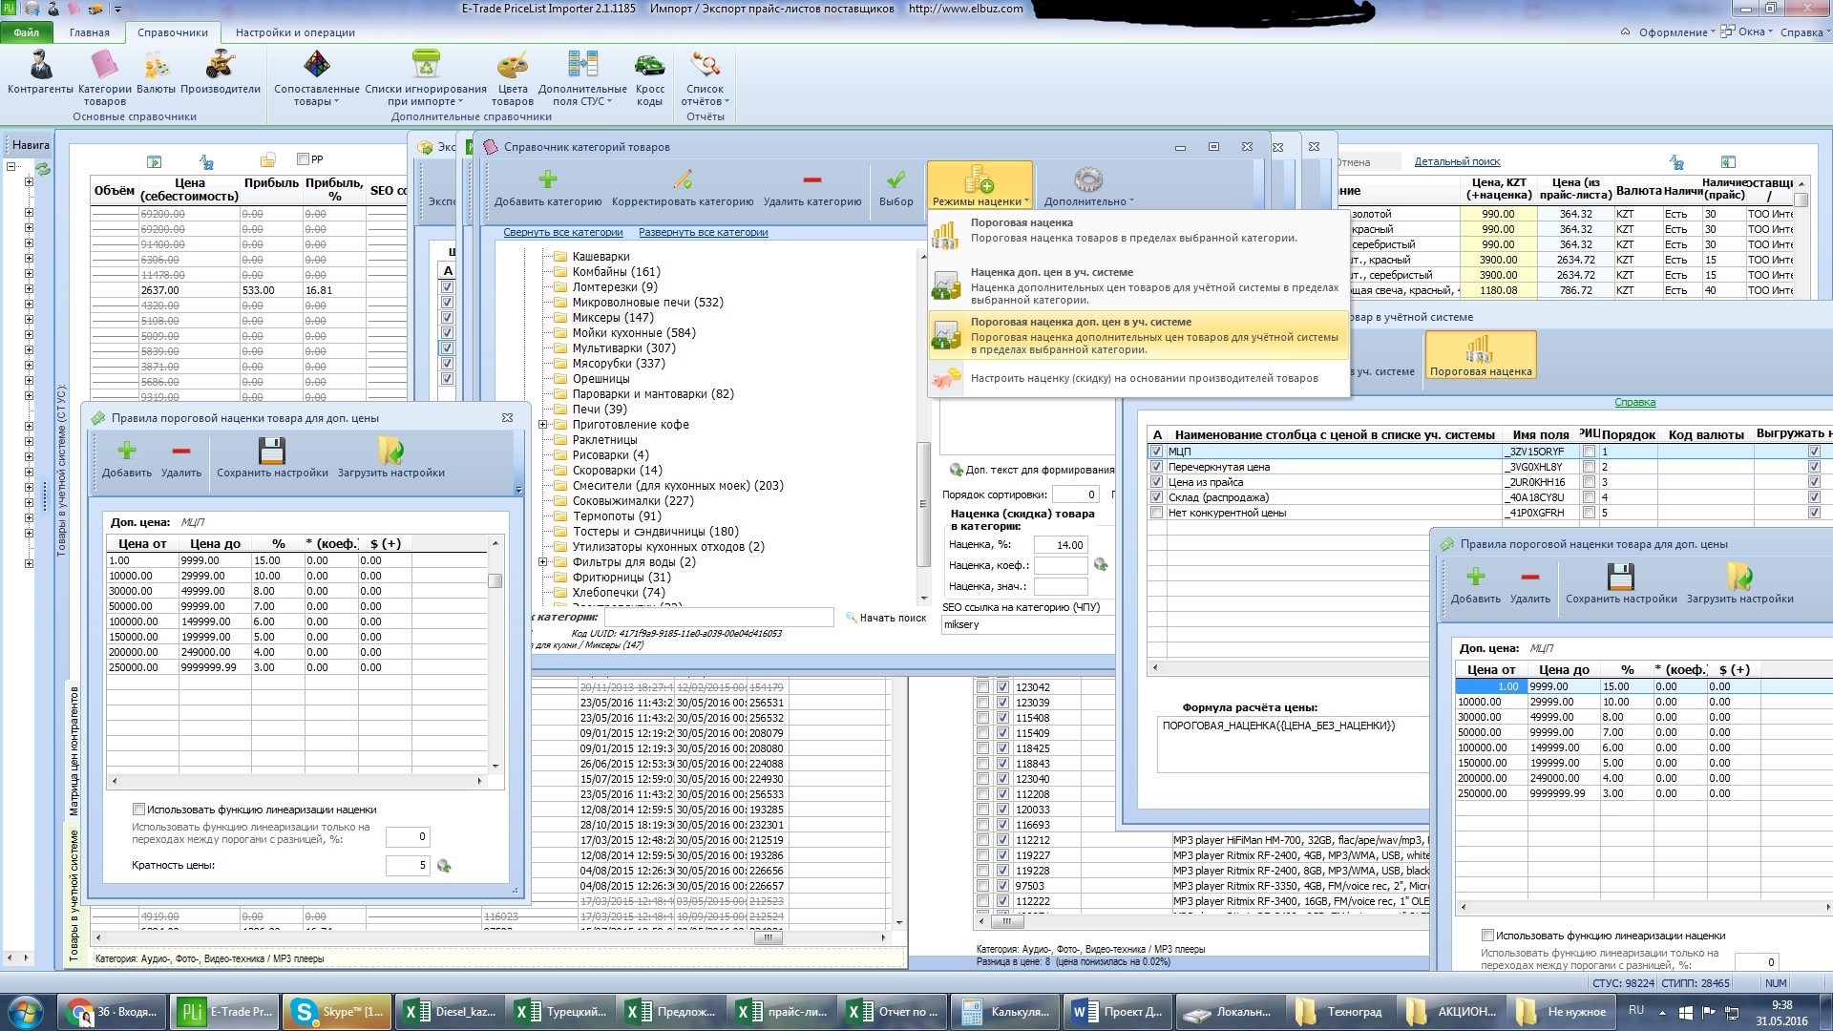This screenshot has width=1833, height=1031.
Task: Select Наценка доп. цен в уч. системе entry
Action: pyautogui.click(x=1138, y=285)
